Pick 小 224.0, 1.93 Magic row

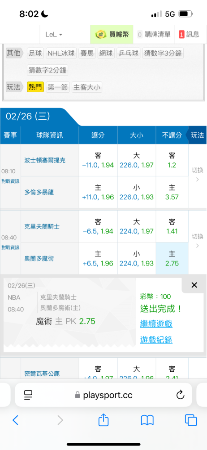pos(136,259)
